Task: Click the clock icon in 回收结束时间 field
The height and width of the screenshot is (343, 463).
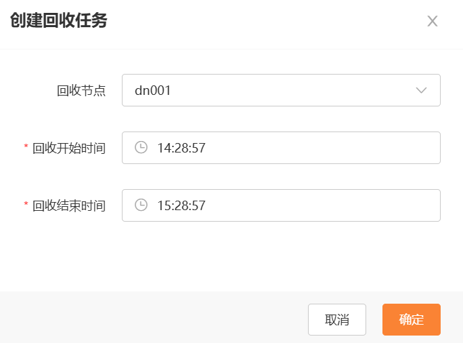Action: tap(141, 205)
